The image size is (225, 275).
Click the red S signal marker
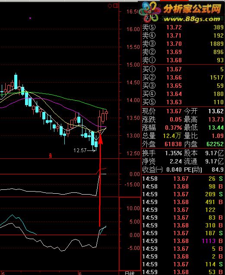[x=51, y=156]
